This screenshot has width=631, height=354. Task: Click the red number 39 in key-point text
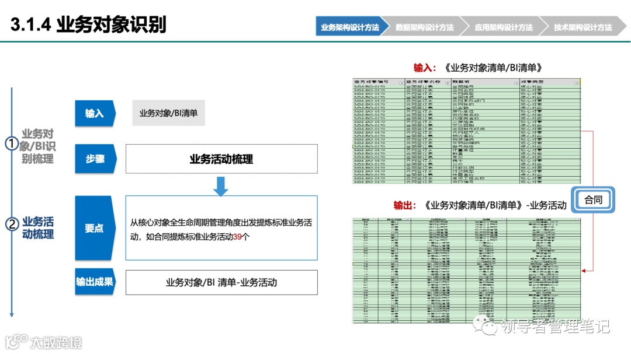pos(237,237)
